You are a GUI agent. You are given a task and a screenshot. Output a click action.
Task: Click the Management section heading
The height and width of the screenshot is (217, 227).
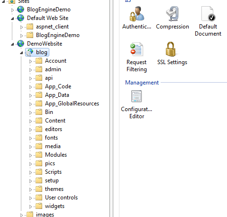click(x=142, y=83)
